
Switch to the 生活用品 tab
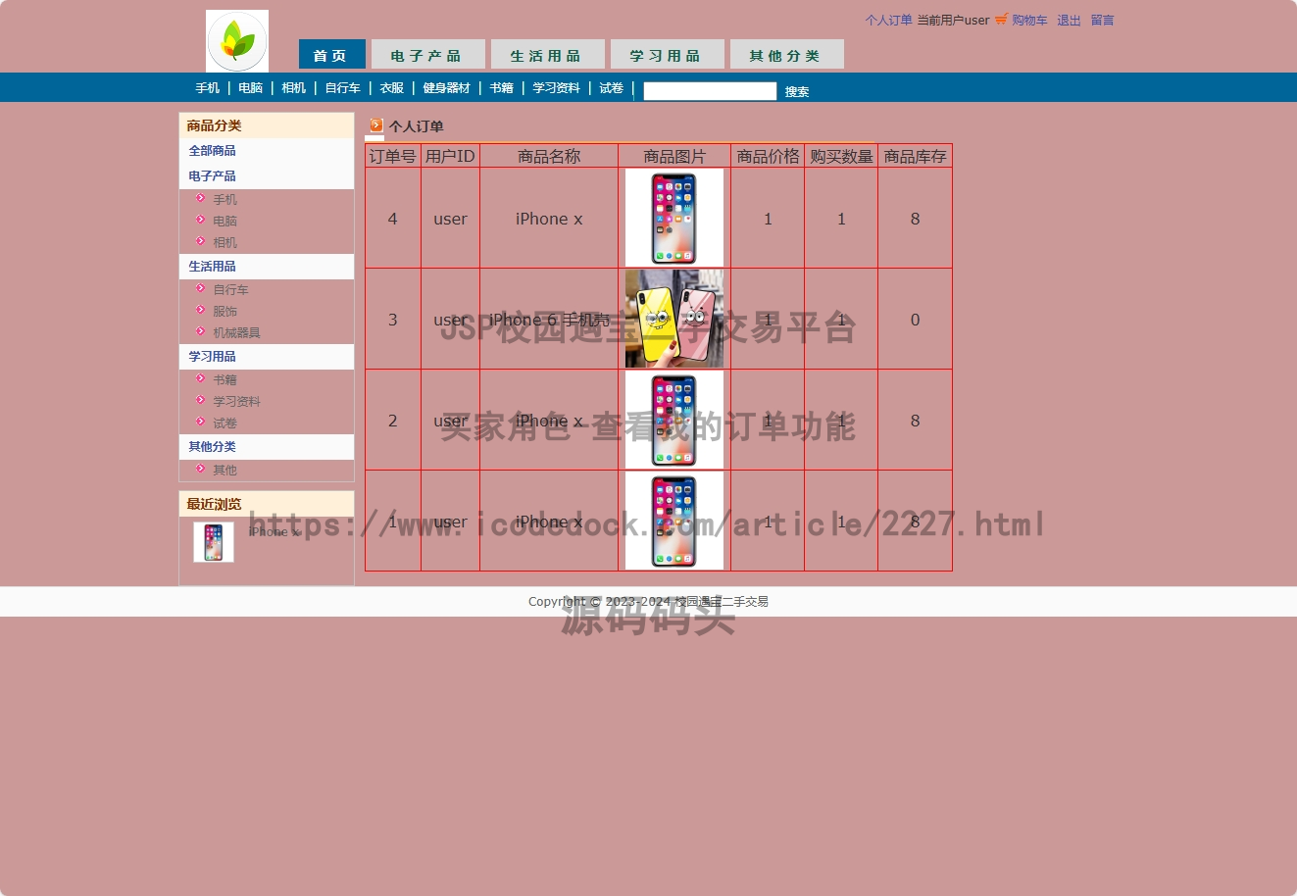point(547,55)
